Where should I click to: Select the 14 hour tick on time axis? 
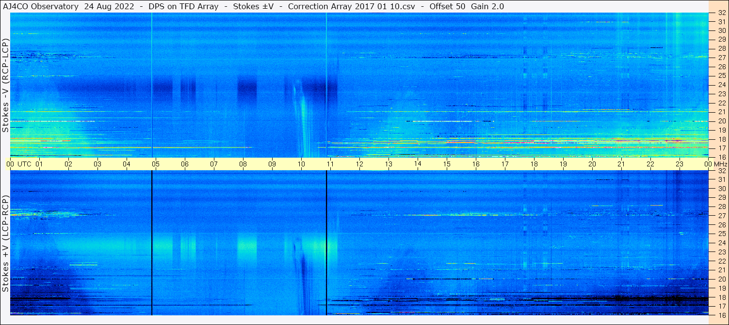click(x=418, y=164)
